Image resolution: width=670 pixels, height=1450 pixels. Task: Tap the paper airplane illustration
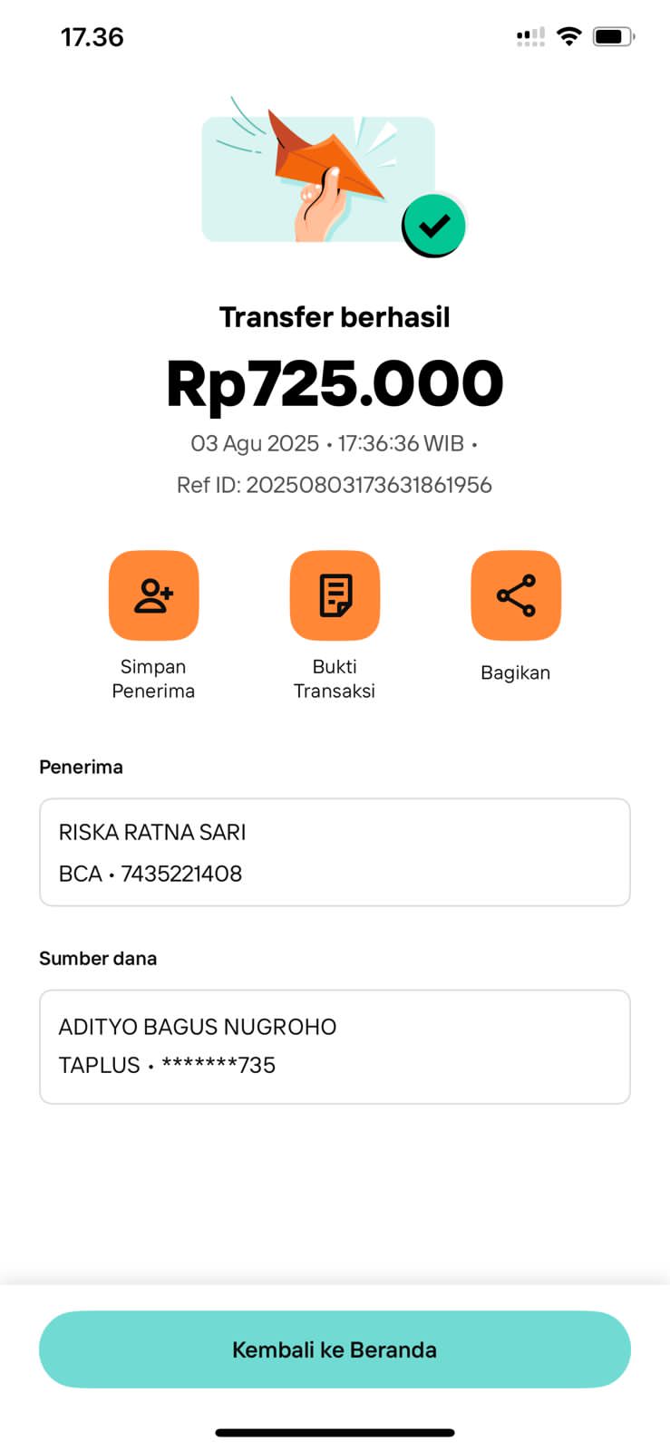coord(326,159)
